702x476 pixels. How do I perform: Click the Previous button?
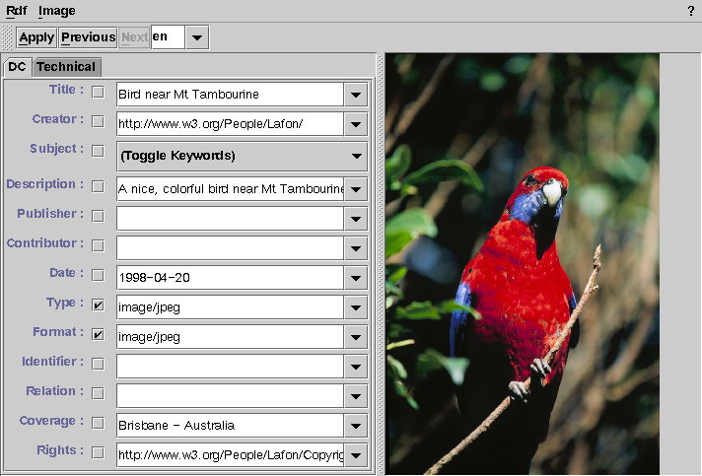tap(88, 37)
